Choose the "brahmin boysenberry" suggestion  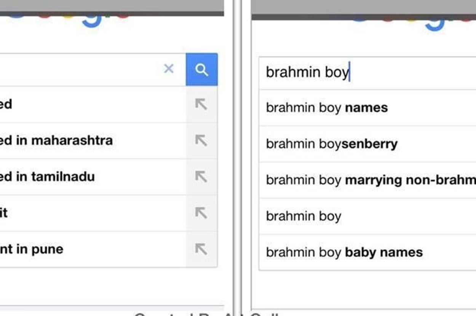click(331, 144)
